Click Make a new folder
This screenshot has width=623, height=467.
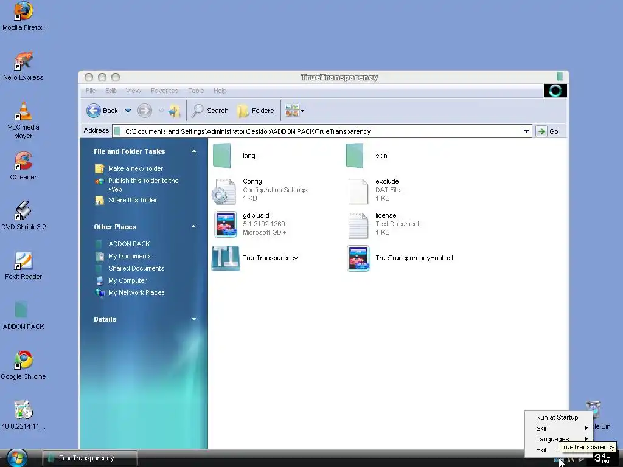tap(136, 168)
